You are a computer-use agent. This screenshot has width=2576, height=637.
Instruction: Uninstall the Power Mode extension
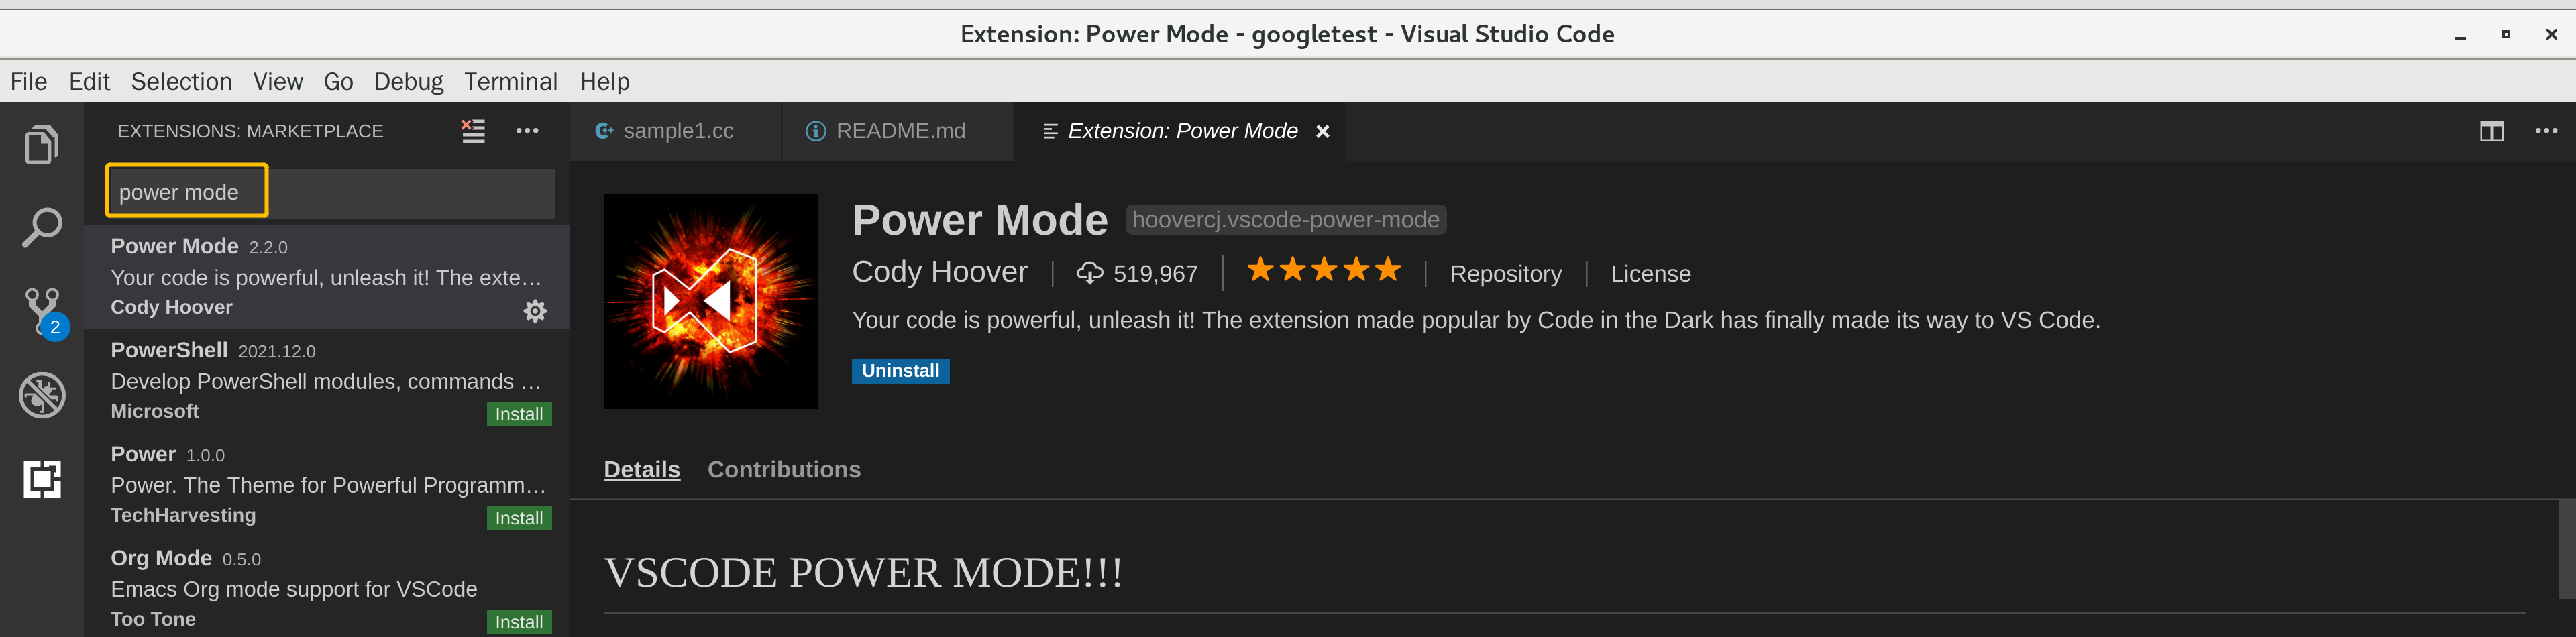(x=899, y=370)
